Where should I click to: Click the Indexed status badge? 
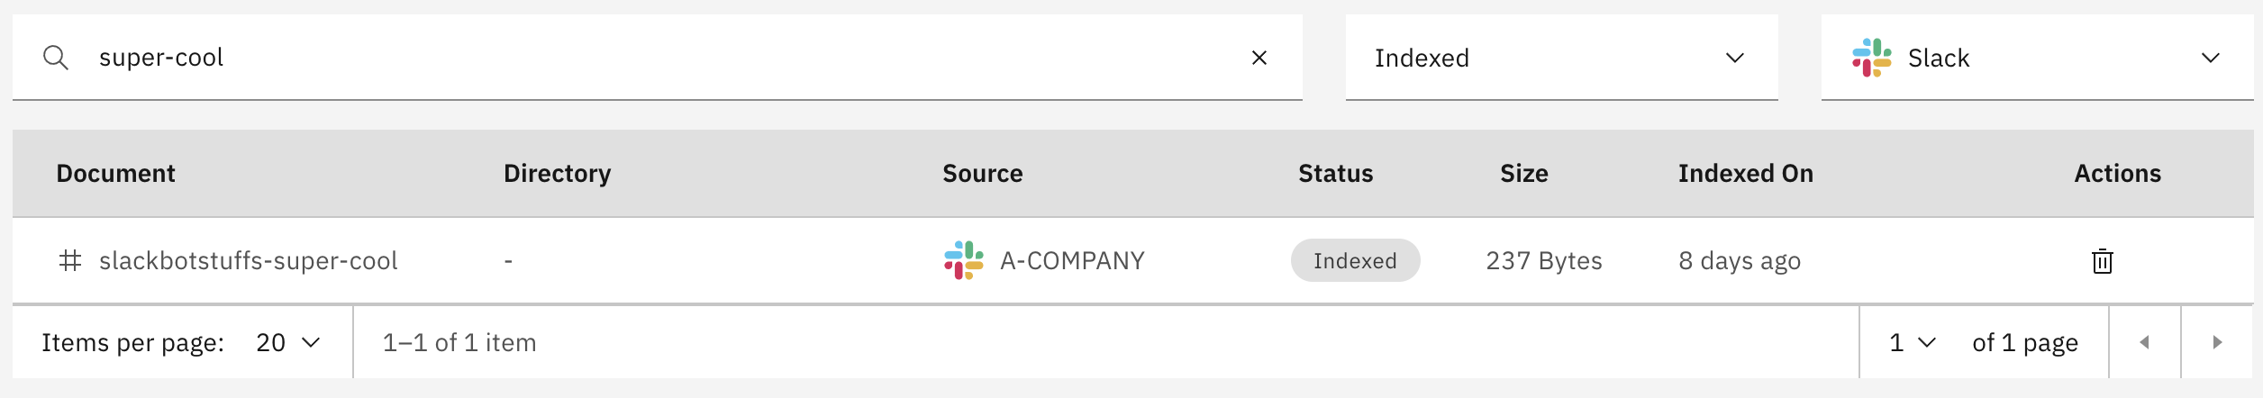pos(1355,261)
